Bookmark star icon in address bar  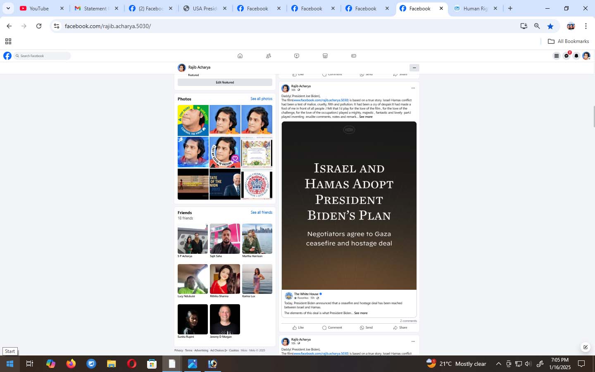coord(550,26)
